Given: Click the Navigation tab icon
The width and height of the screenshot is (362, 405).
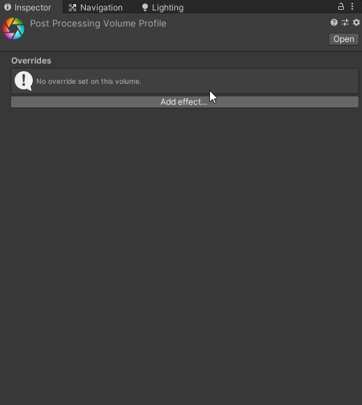Looking at the screenshot, I should pos(73,8).
